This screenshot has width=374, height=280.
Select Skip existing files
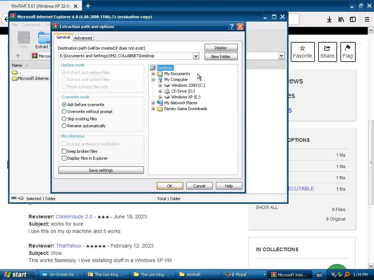[x=79, y=118]
